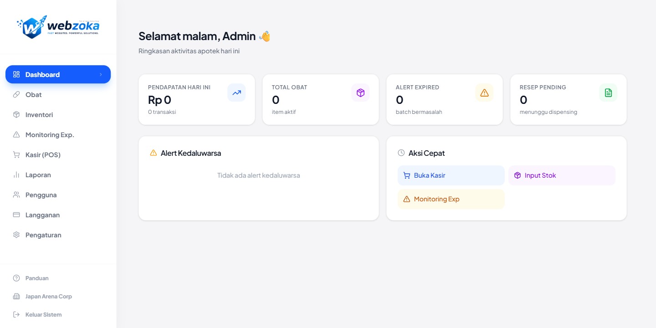Click the bar chart icon beside Laporan
Image resolution: width=656 pixels, height=328 pixels.
[16, 174]
